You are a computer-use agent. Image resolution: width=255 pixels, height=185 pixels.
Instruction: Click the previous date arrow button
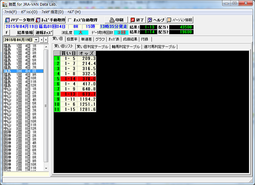[x=42, y=40]
